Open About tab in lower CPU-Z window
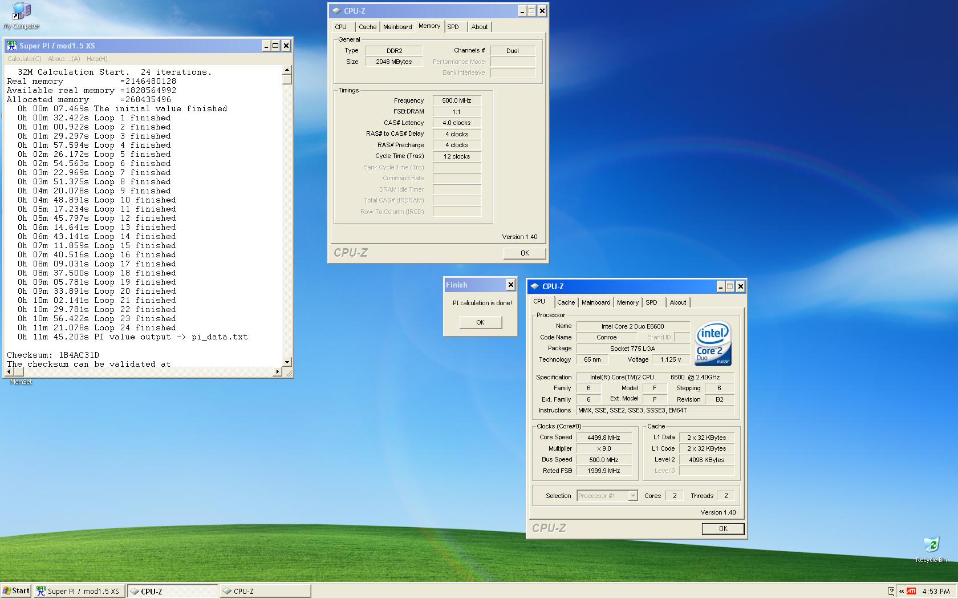 (678, 302)
